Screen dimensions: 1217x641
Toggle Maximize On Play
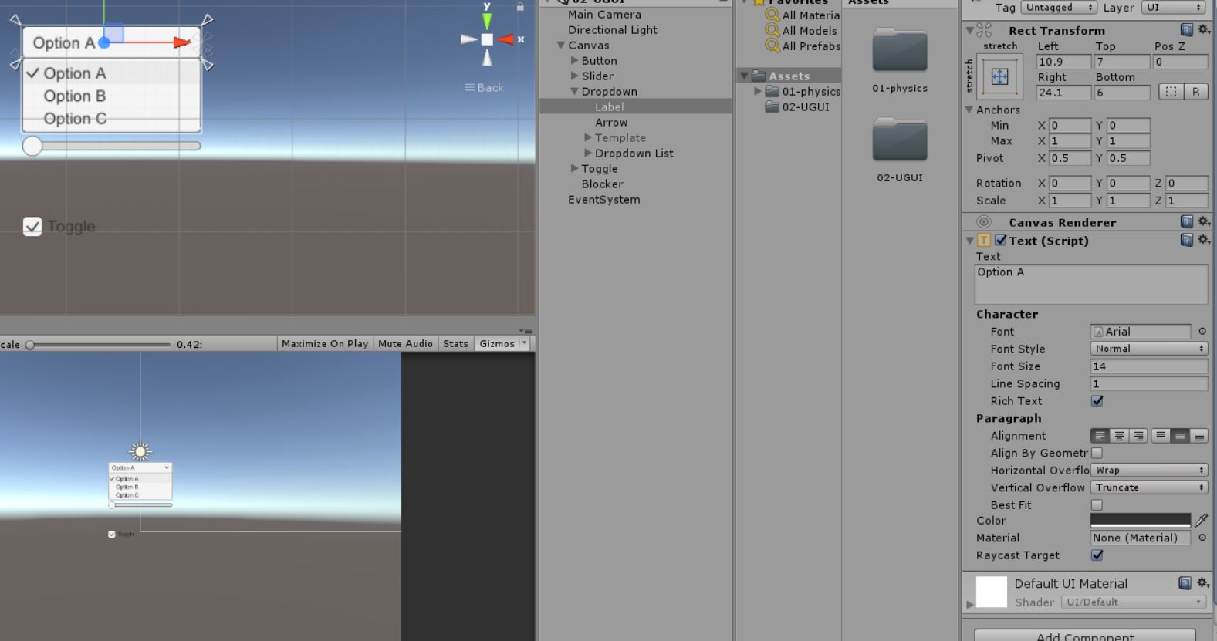(325, 343)
